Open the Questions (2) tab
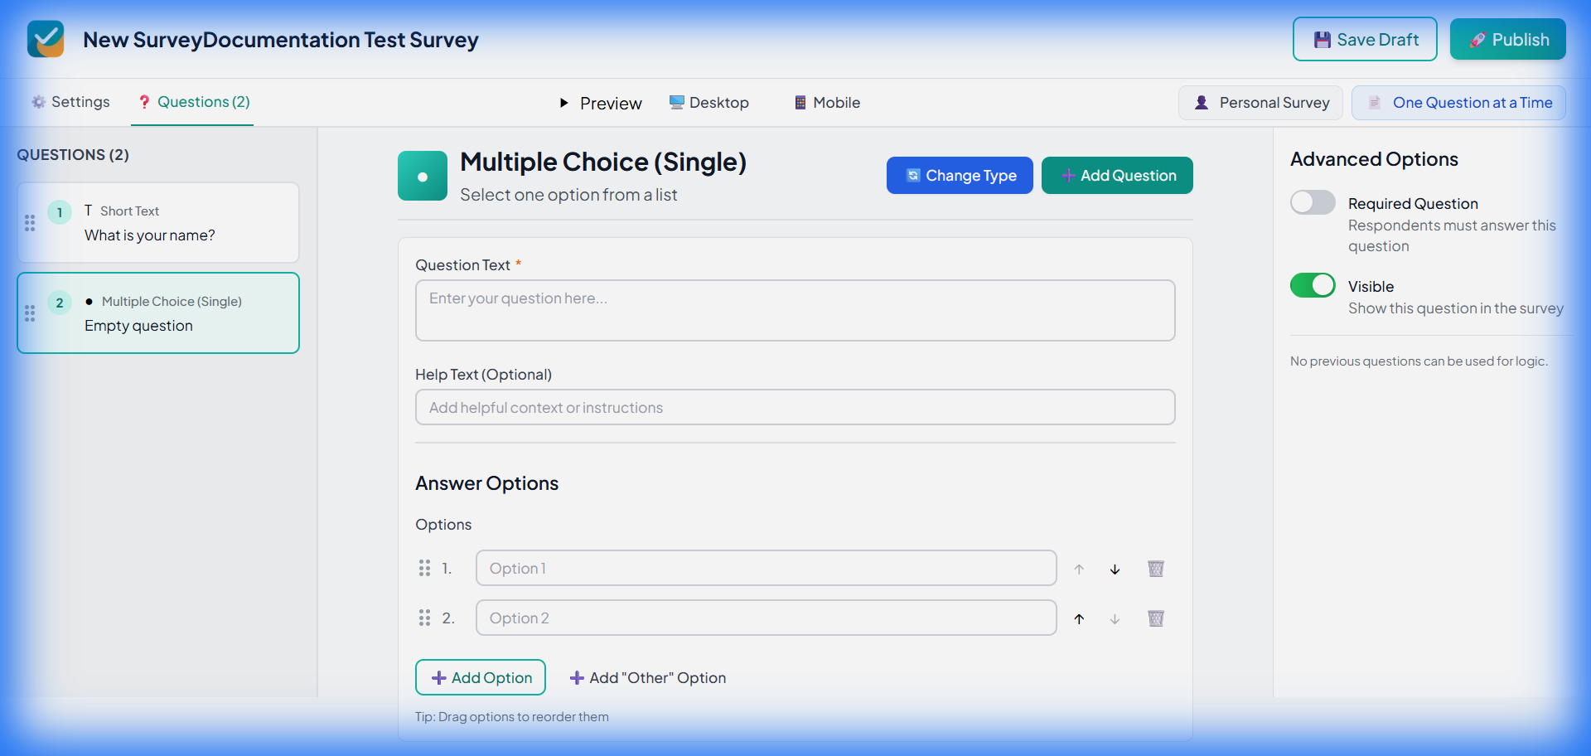The height and width of the screenshot is (756, 1591). pyautogui.click(x=192, y=101)
